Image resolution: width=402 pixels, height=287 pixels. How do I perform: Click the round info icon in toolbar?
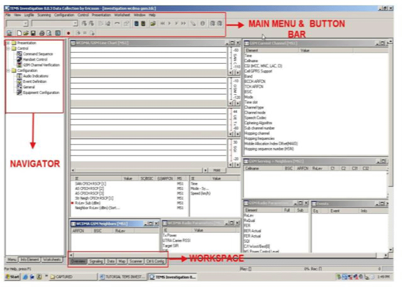pos(203,24)
